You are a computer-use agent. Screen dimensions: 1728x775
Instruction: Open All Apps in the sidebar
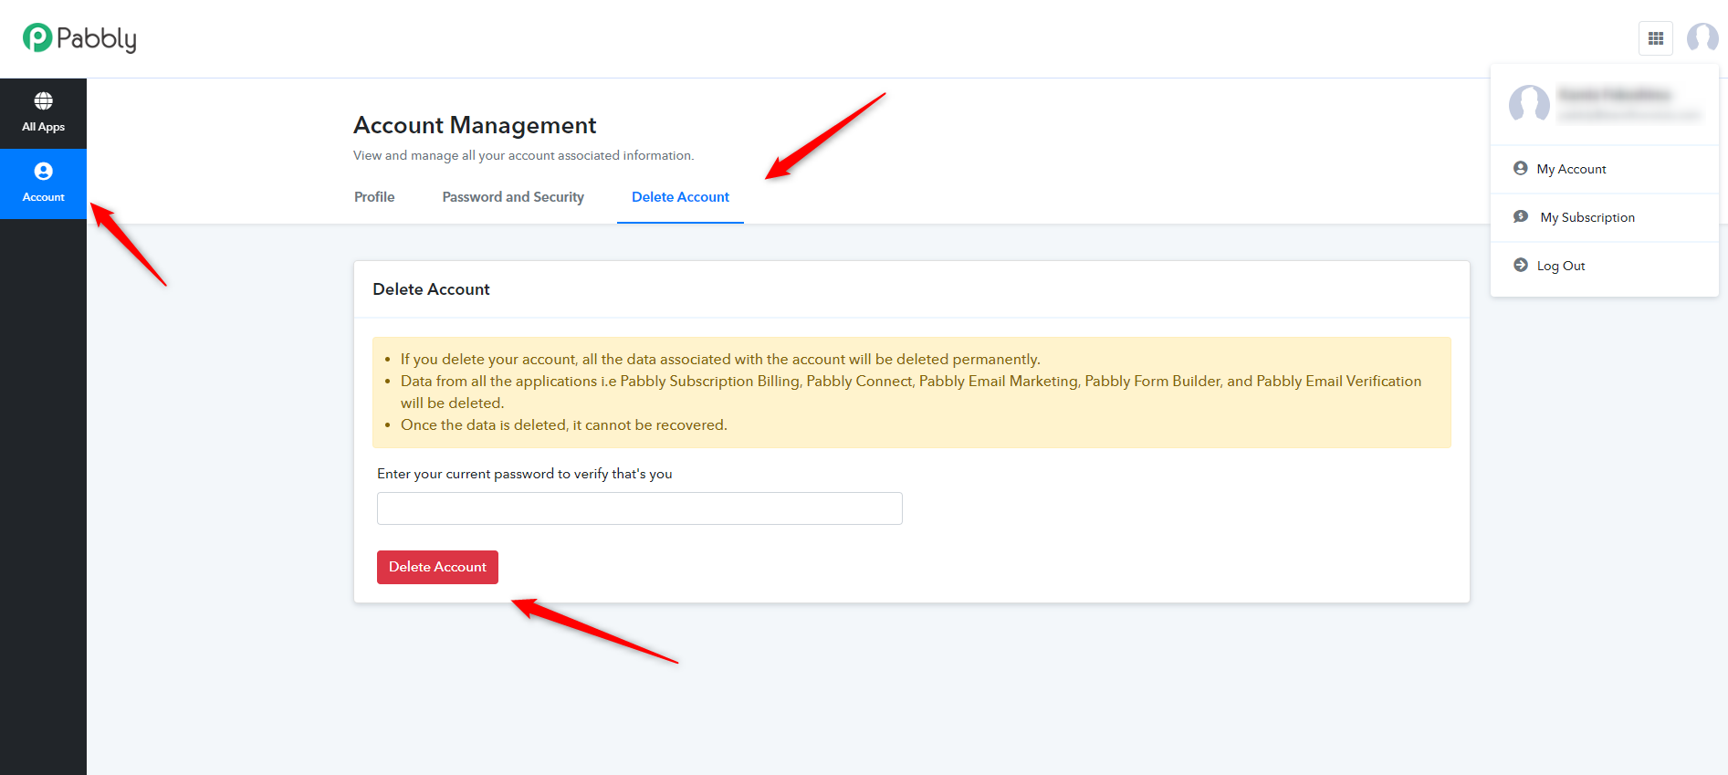click(x=43, y=113)
